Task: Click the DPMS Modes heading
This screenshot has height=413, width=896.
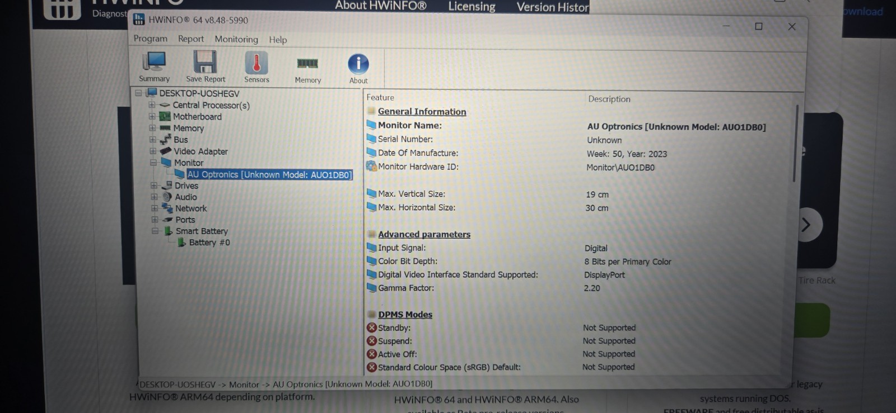Action: coord(405,315)
